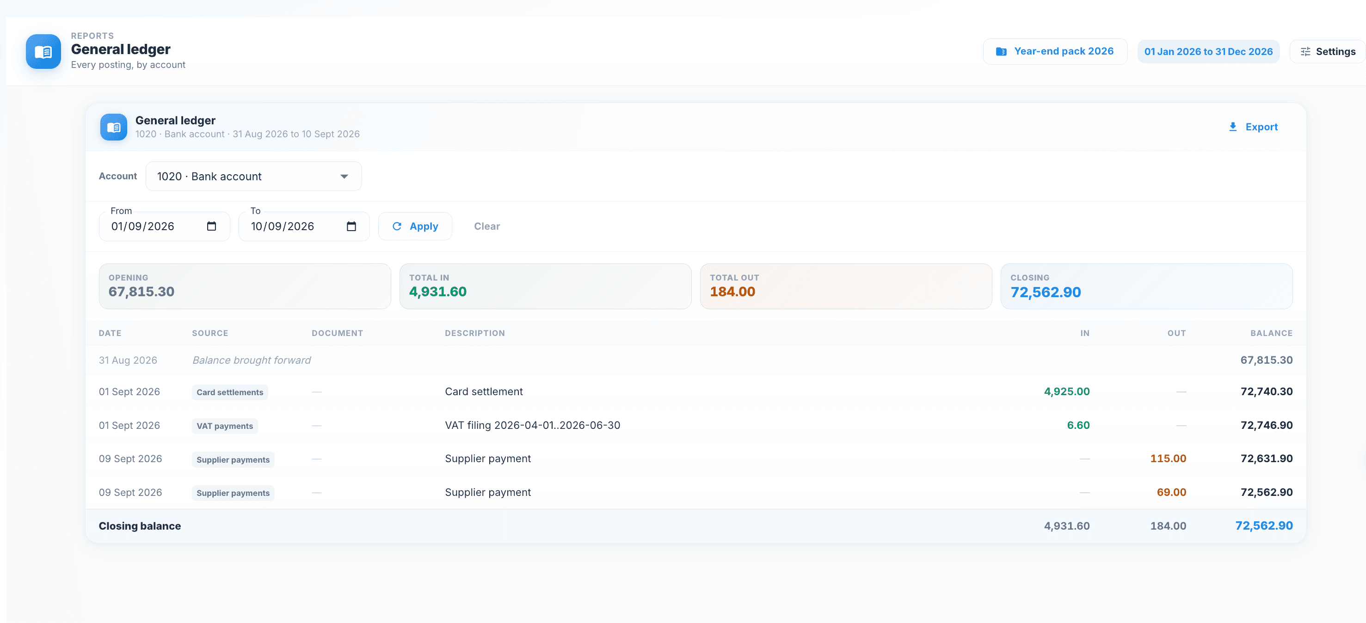
Task: Click the 115.00 outgoing amount
Action: tap(1168, 459)
